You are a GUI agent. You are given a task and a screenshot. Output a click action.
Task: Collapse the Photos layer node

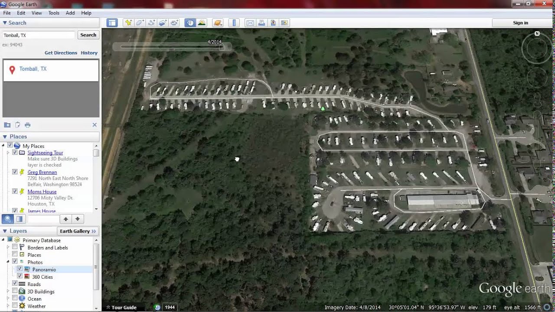click(x=8, y=262)
